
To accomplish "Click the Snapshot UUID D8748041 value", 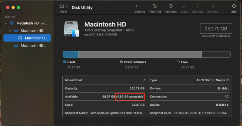I will pos(201,113).
